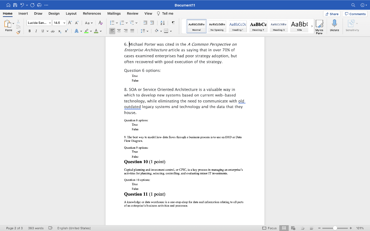Switch to the Review tab

click(132, 13)
